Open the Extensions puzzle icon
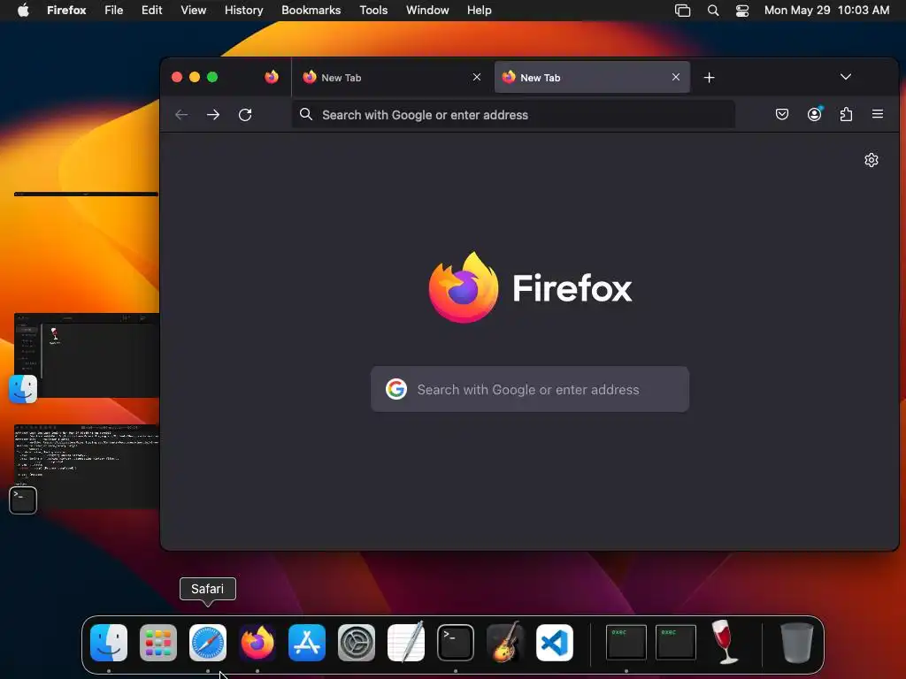Image resolution: width=906 pixels, height=679 pixels. coord(846,114)
